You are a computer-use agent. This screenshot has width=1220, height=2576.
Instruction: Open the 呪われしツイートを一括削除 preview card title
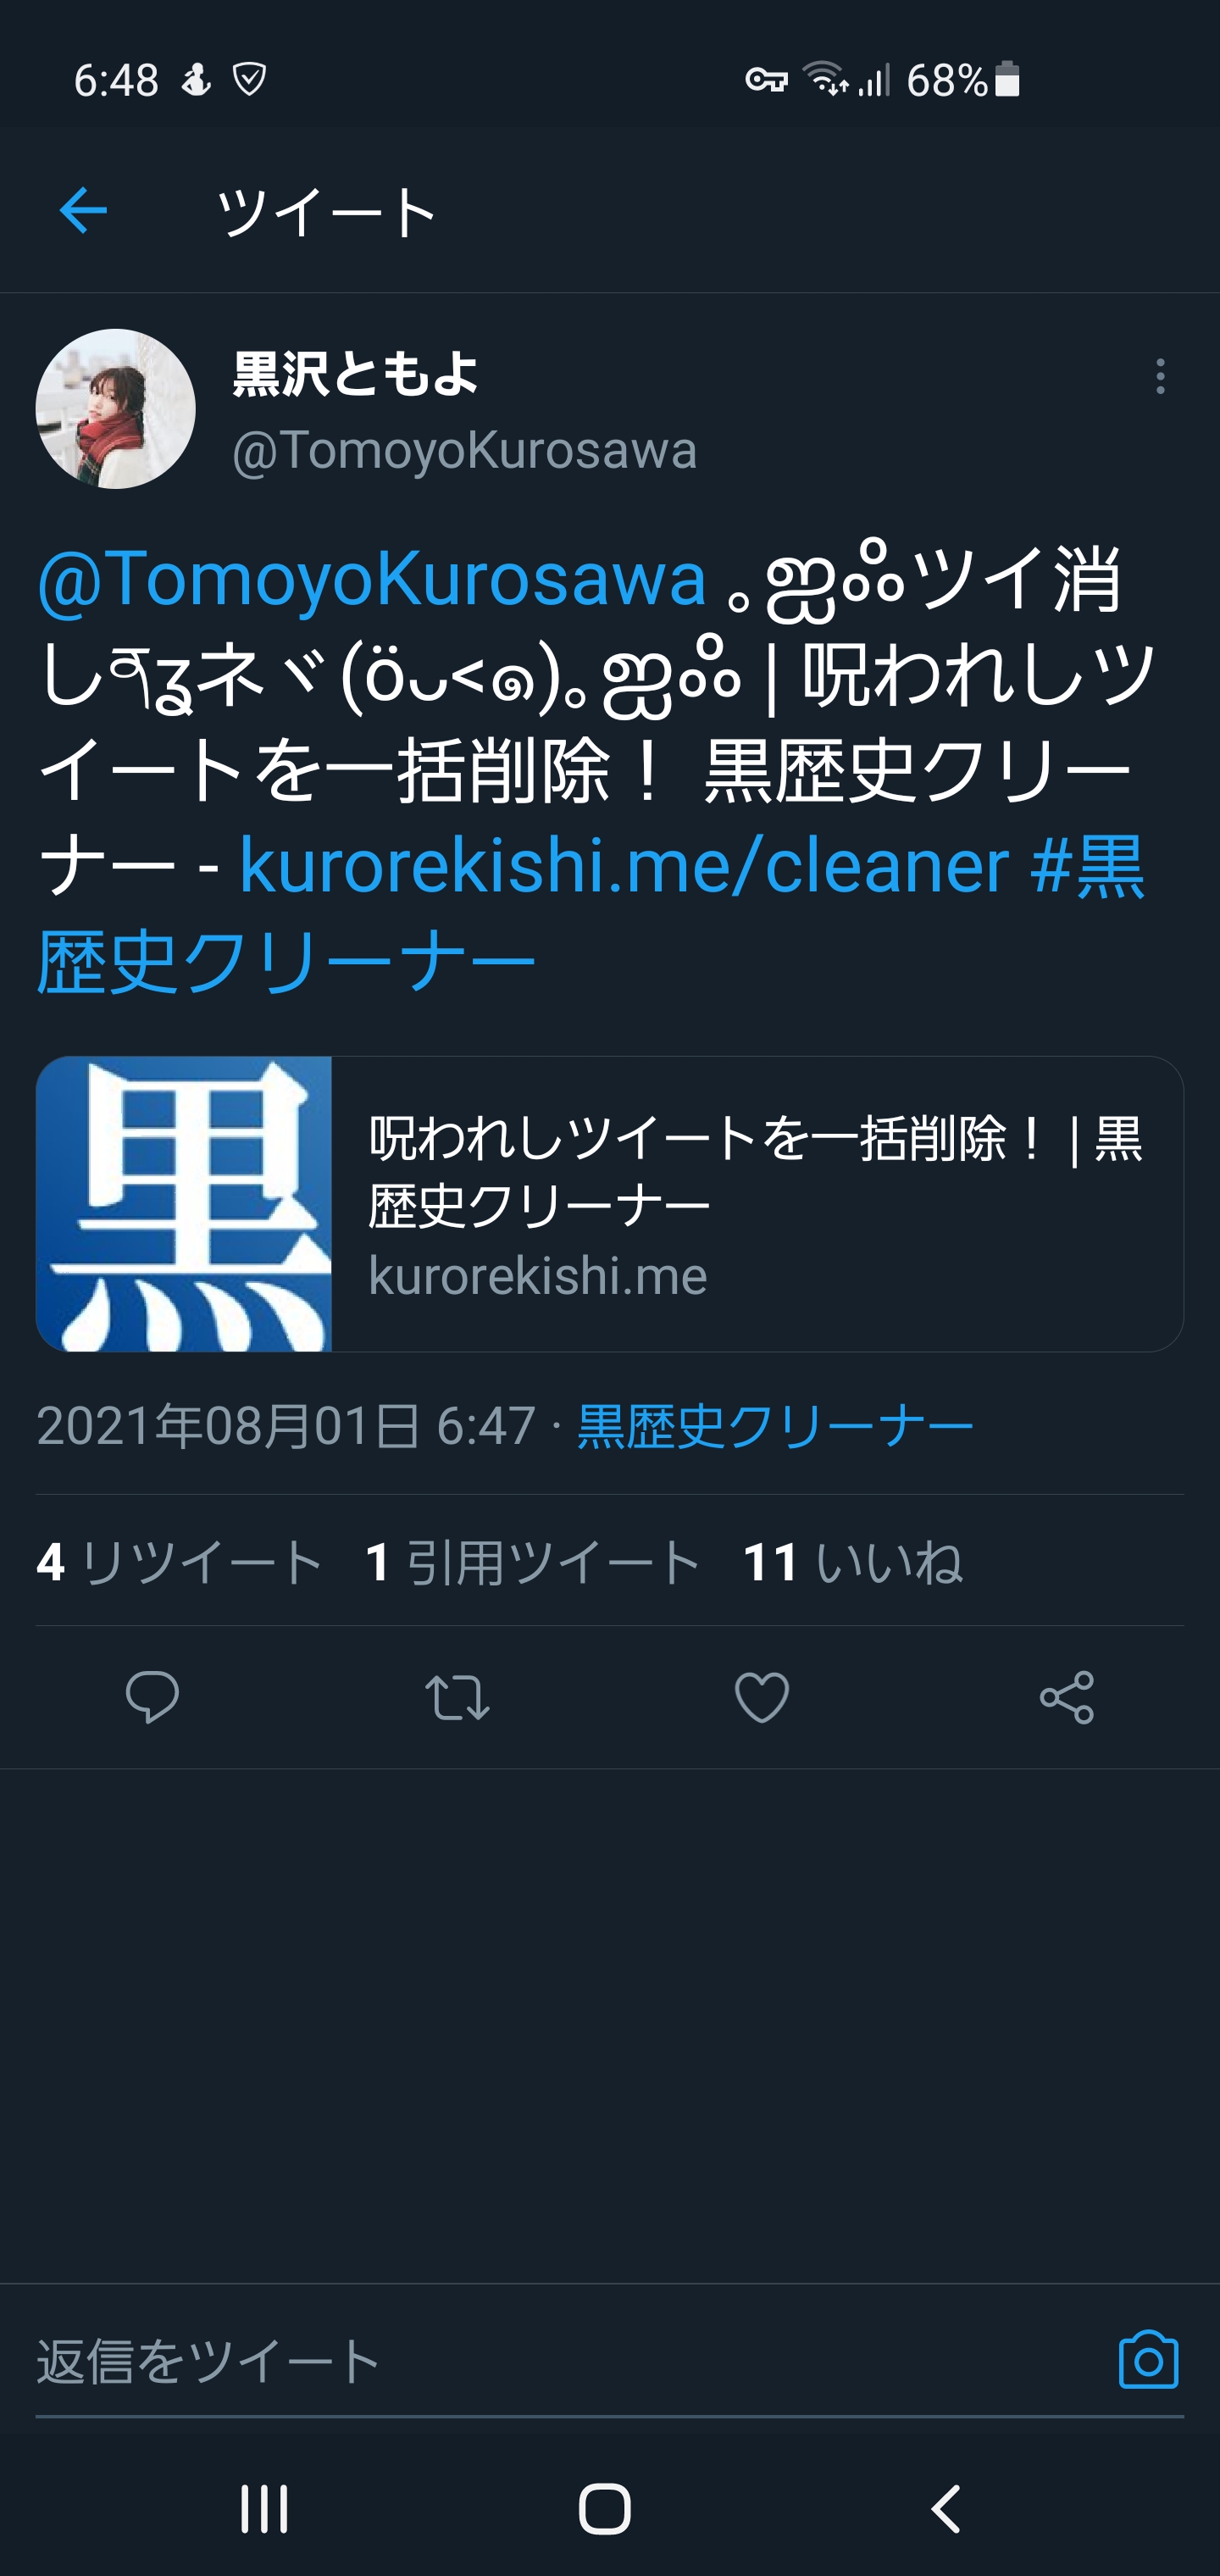pyautogui.click(x=756, y=1171)
